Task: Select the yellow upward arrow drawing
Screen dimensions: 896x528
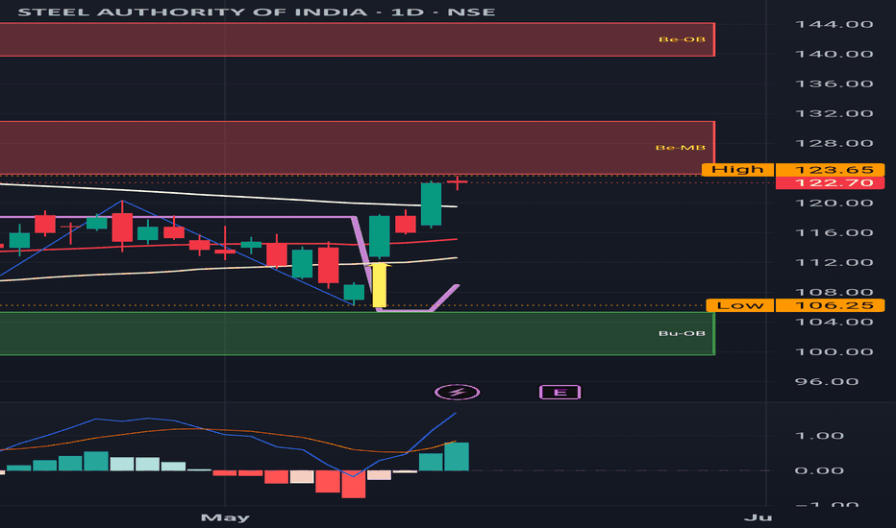Action: click(x=380, y=285)
